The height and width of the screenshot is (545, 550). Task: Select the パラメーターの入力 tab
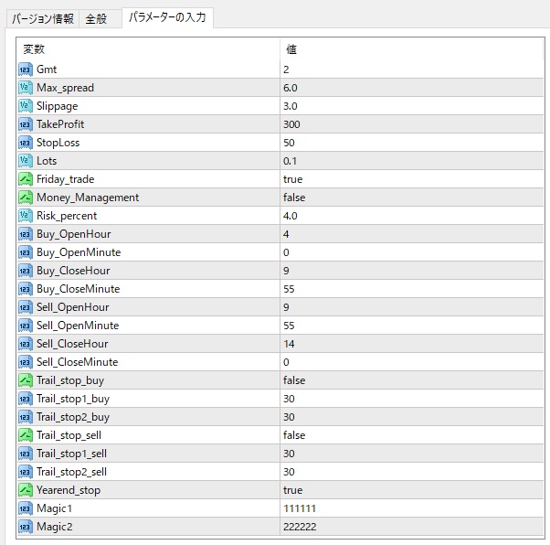point(167,17)
